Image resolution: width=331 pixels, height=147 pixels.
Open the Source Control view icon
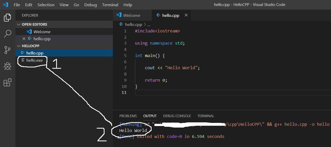[x=8, y=50]
